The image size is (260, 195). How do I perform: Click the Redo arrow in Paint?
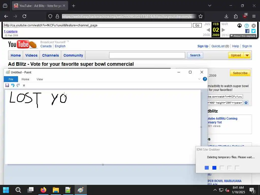pos(18,85)
